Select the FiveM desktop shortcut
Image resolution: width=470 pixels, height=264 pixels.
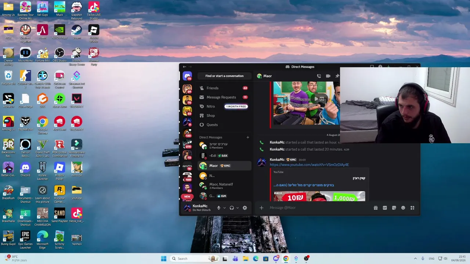pyautogui.click(x=42, y=32)
